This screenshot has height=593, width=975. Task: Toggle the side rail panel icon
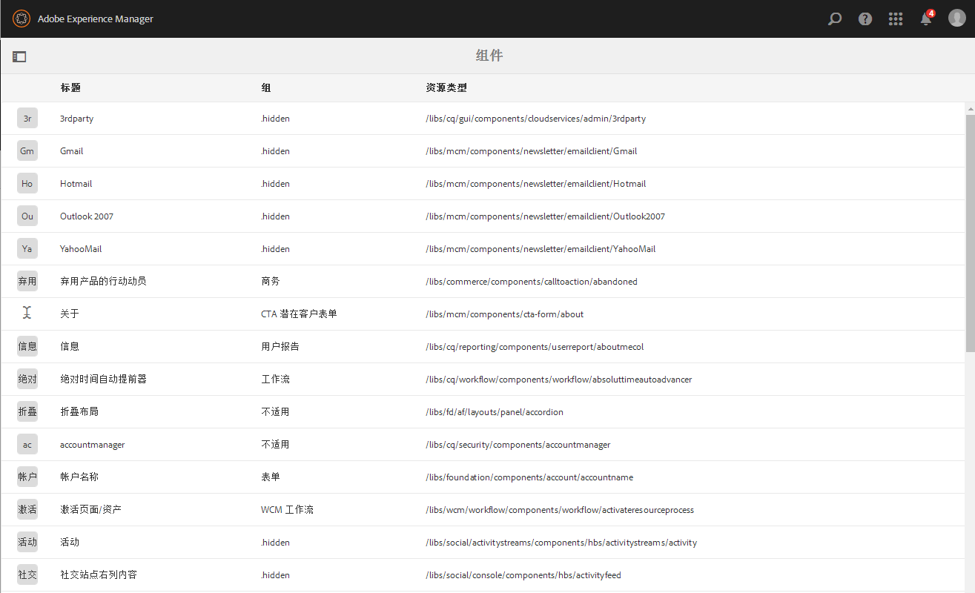pos(19,56)
